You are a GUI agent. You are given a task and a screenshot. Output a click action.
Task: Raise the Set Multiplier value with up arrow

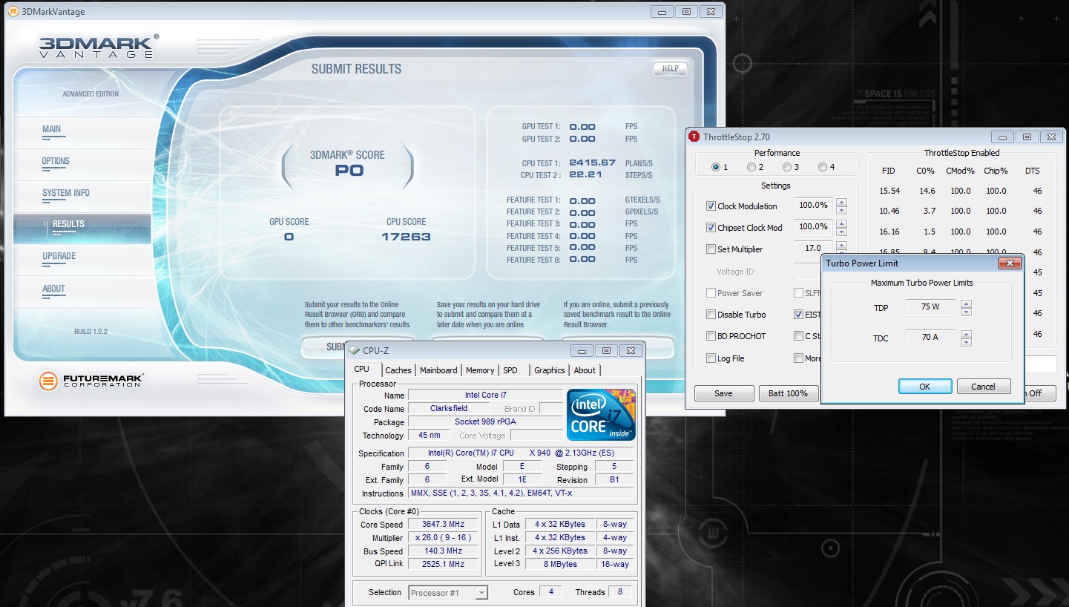(841, 246)
